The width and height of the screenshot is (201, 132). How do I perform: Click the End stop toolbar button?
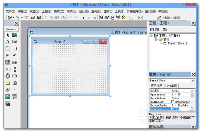95,18
